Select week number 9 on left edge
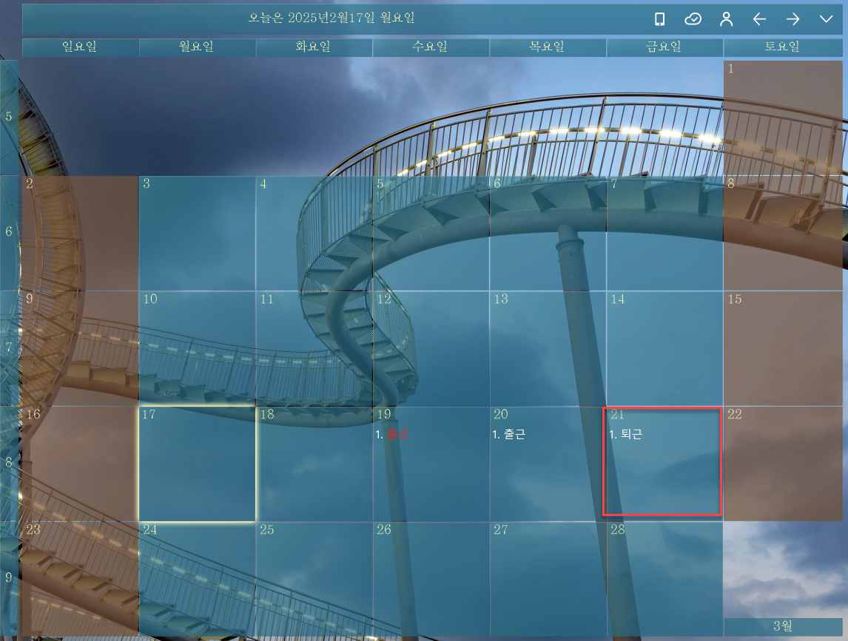This screenshot has width=848, height=641. coord(9,578)
